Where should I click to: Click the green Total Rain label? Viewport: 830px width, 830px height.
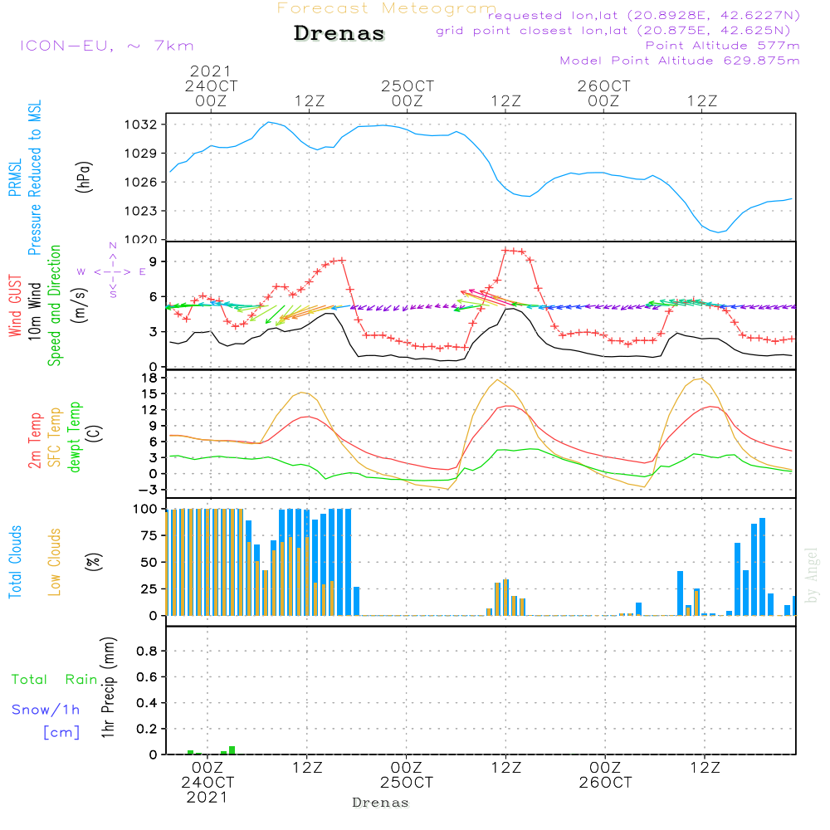[54, 680]
